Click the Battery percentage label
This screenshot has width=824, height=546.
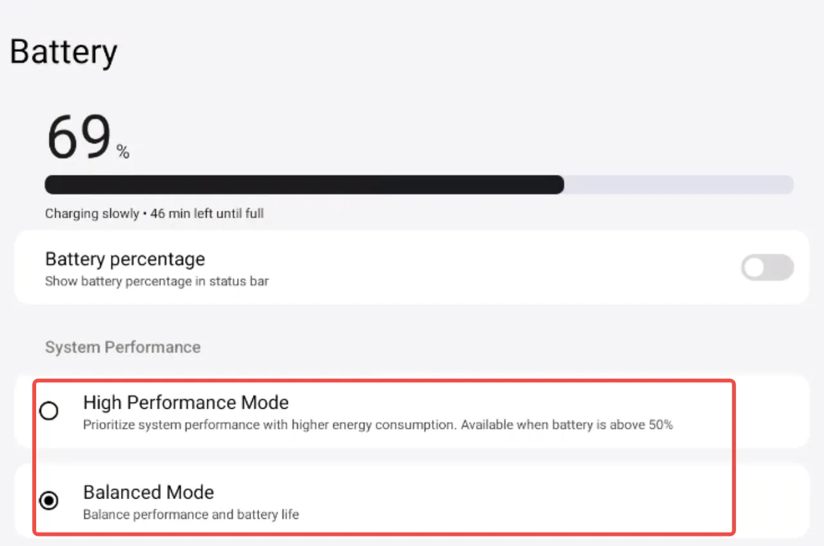tap(125, 259)
